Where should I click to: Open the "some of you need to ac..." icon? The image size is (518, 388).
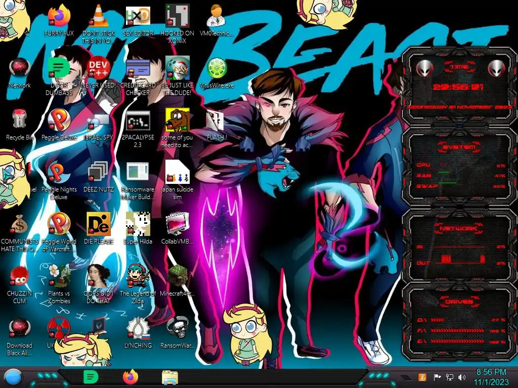click(177, 120)
